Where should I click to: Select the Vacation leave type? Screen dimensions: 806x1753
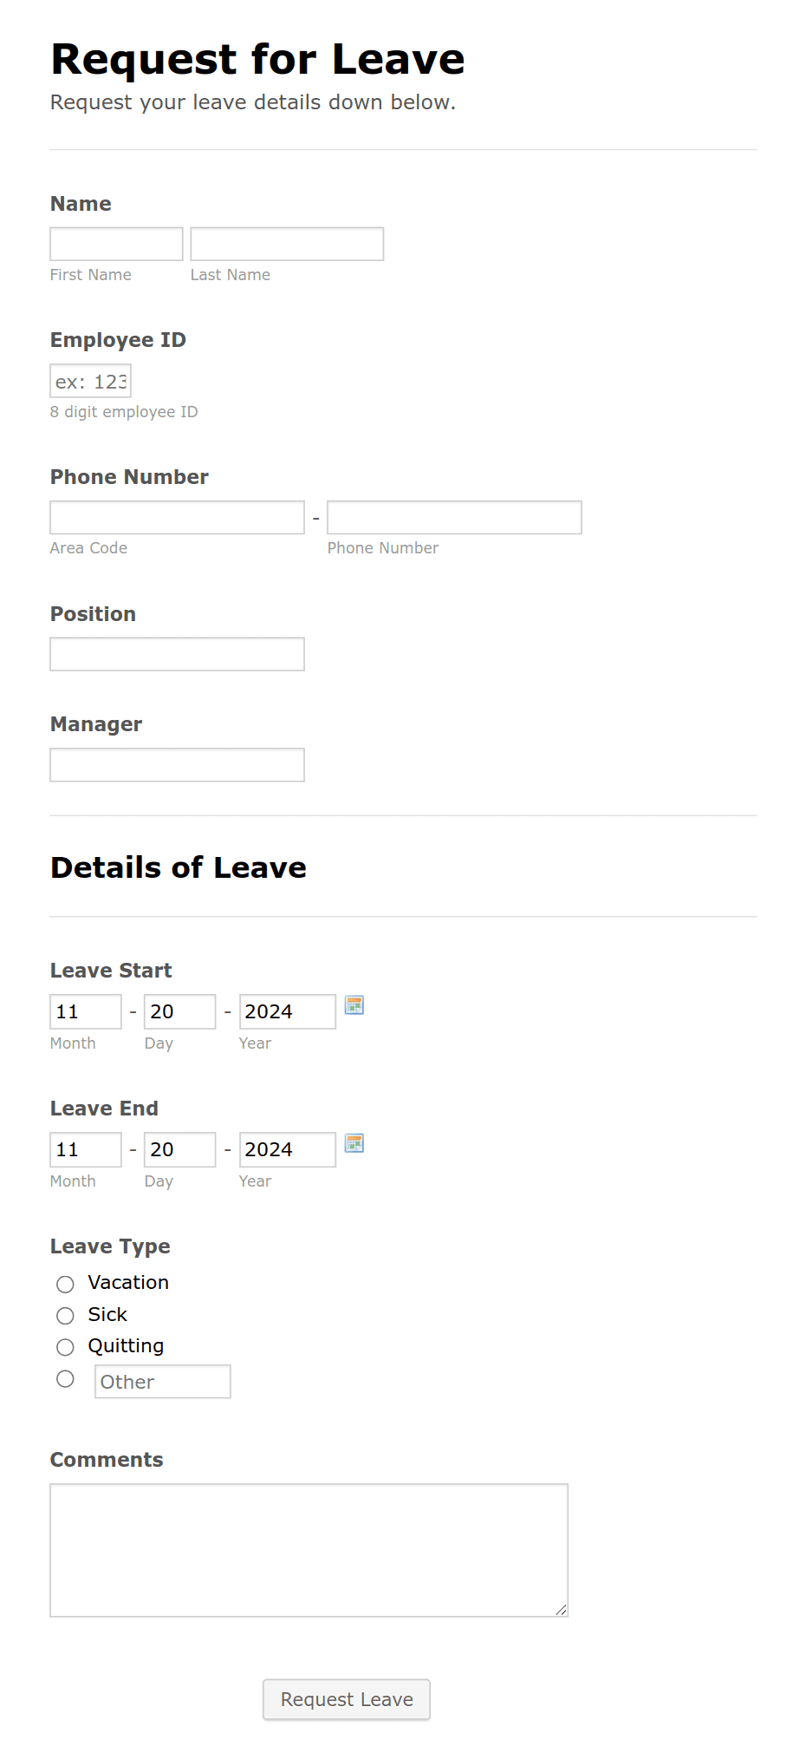click(65, 1284)
